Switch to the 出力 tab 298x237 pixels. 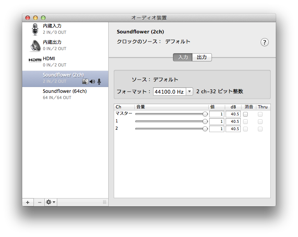coord(202,57)
